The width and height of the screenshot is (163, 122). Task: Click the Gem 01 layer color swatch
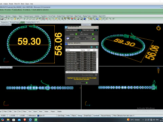point(38,116)
